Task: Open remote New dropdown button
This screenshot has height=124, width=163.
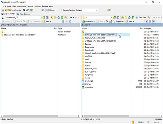Action: [x=130, y=21]
